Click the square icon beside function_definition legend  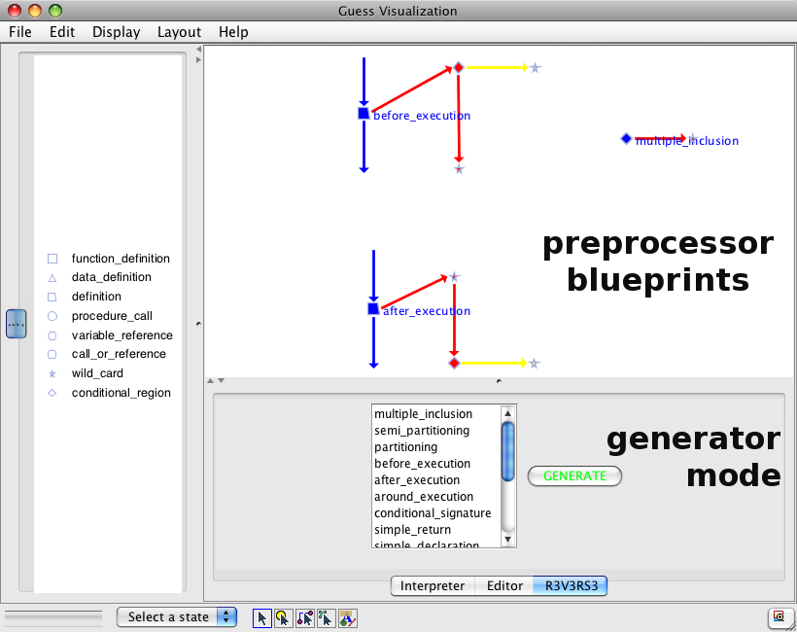point(52,259)
